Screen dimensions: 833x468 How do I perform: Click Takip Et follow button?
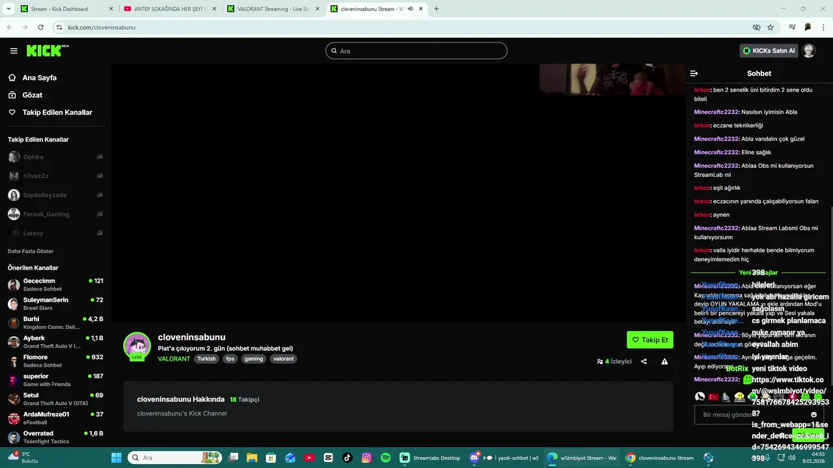point(650,340)
